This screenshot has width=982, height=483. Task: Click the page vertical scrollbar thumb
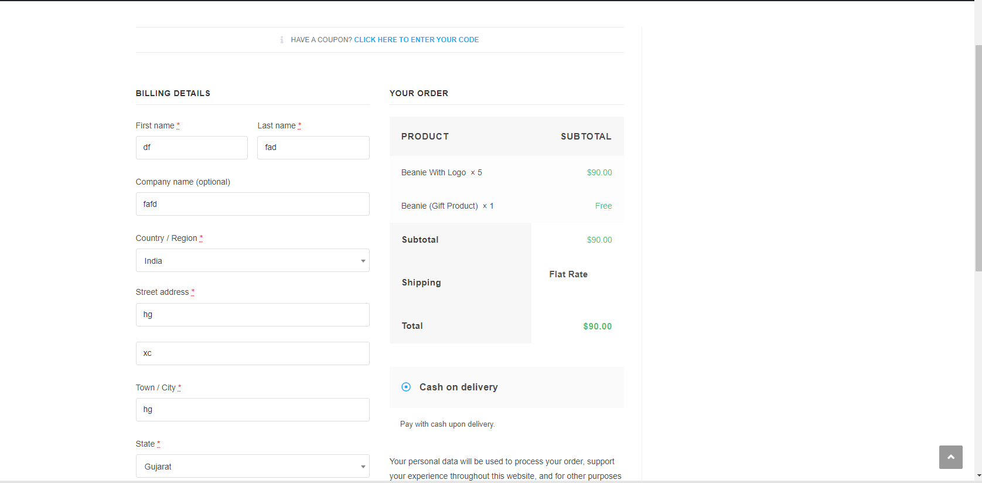[978, 158]
